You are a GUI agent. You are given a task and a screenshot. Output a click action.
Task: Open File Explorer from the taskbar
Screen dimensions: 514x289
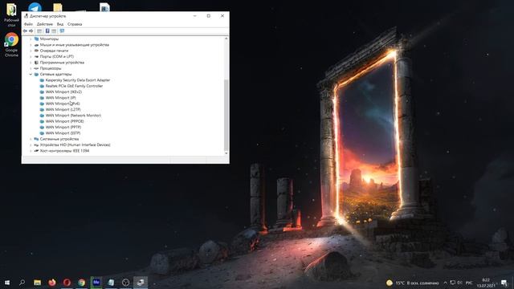38,283
